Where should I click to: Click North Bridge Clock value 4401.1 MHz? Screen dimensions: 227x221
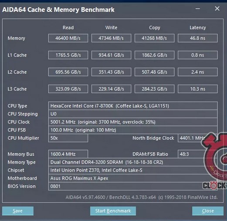(x=198, y=138)
